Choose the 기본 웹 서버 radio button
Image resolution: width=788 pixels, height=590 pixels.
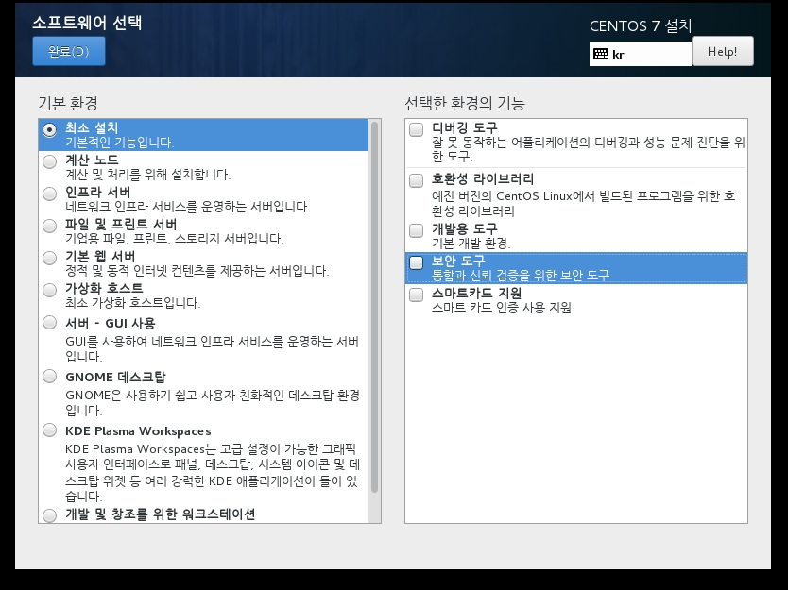click(50, 258)
